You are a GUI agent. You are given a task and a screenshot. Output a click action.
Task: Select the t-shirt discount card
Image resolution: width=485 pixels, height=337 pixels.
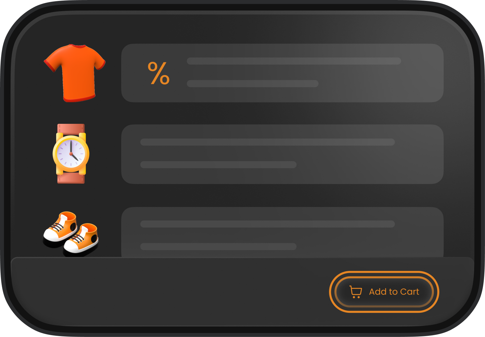pyautogui.click(x=282, y=73)
